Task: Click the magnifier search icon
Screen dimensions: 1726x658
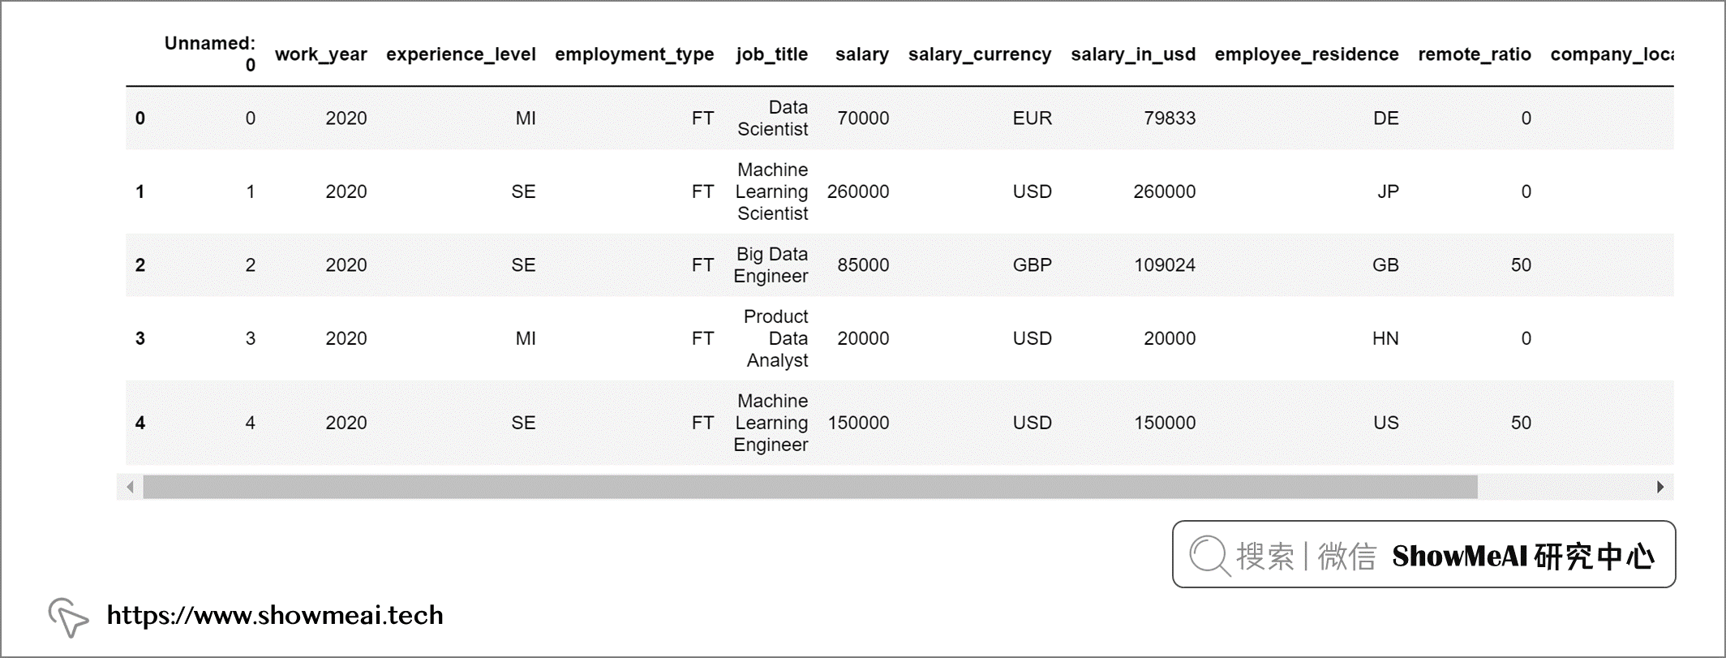Action: (x=1209, y=556)
